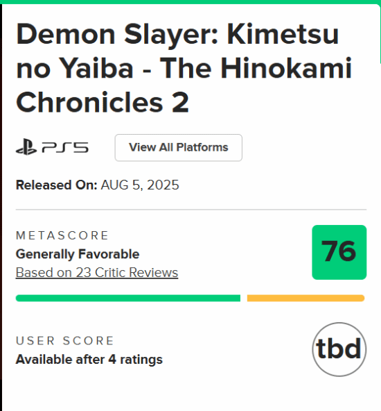
Task: Click the AUG 5, 2025 release date
Action: (x=140, y=185)
